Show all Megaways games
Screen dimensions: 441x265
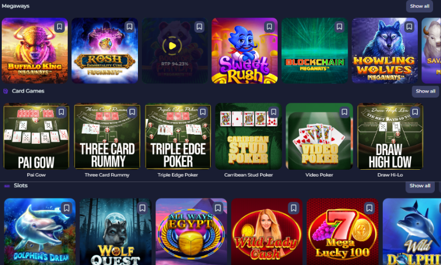pyautogui.click(x=420, y=6)
